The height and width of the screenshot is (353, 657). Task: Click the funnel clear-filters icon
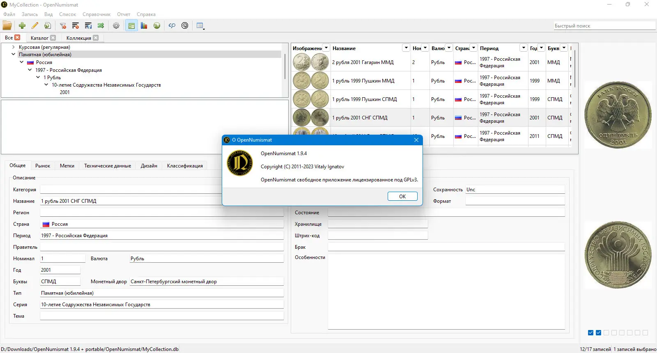(x=63, y=25)
